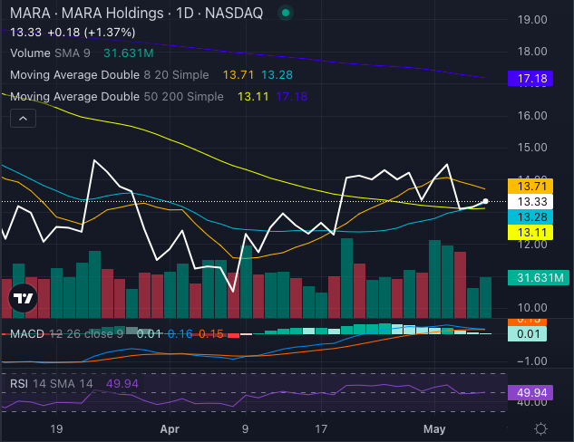This screenshot has height=442, width=574.
Task: Select the Volume SMA 9 indicator label
Action: click(x=50, y=53)
